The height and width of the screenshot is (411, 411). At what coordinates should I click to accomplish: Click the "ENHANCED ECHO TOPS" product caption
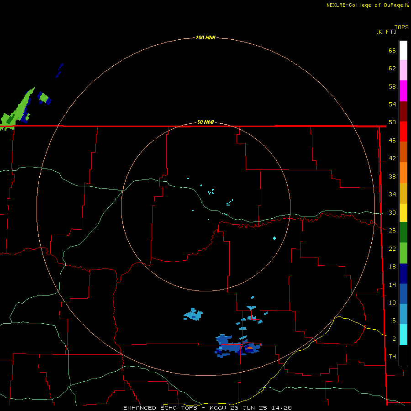(x=160, y=408)
